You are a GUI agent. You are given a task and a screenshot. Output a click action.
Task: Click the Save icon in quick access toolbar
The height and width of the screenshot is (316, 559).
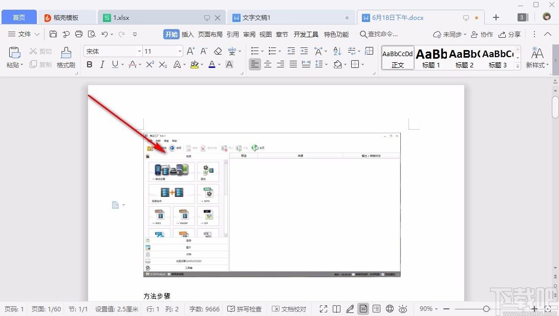pyautogui.click(x=53, y=34)
